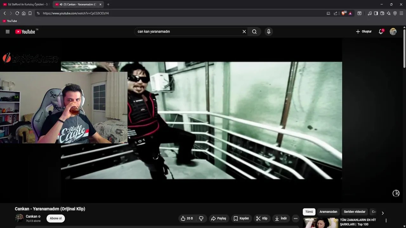The height and width of the screenshot is (228, 406).
Task: Open the Cankan channel avatar
Action: (x=19, y=218)
